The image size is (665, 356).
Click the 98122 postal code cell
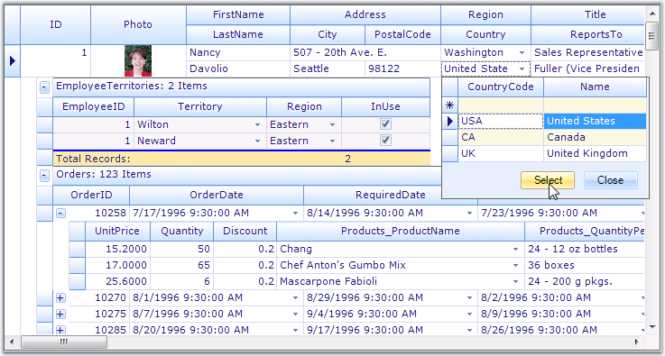point(402,69)
